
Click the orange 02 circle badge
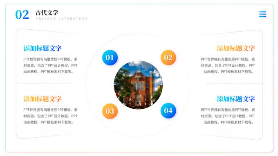[x=168, y=57]
